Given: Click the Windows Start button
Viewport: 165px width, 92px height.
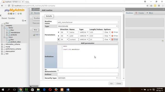Looking at the screenshot, I should click(3, 90).
